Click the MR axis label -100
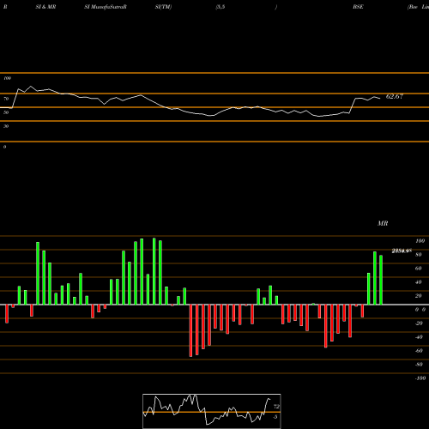Screen dimensions: 429x429 (420, 378)
